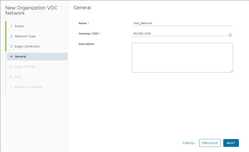Select the Ready to Complete step
This screenshot has width=249, height=152.
coord(28,87)
